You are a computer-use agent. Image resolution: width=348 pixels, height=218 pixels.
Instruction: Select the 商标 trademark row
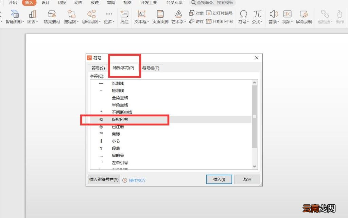point(171,134)
